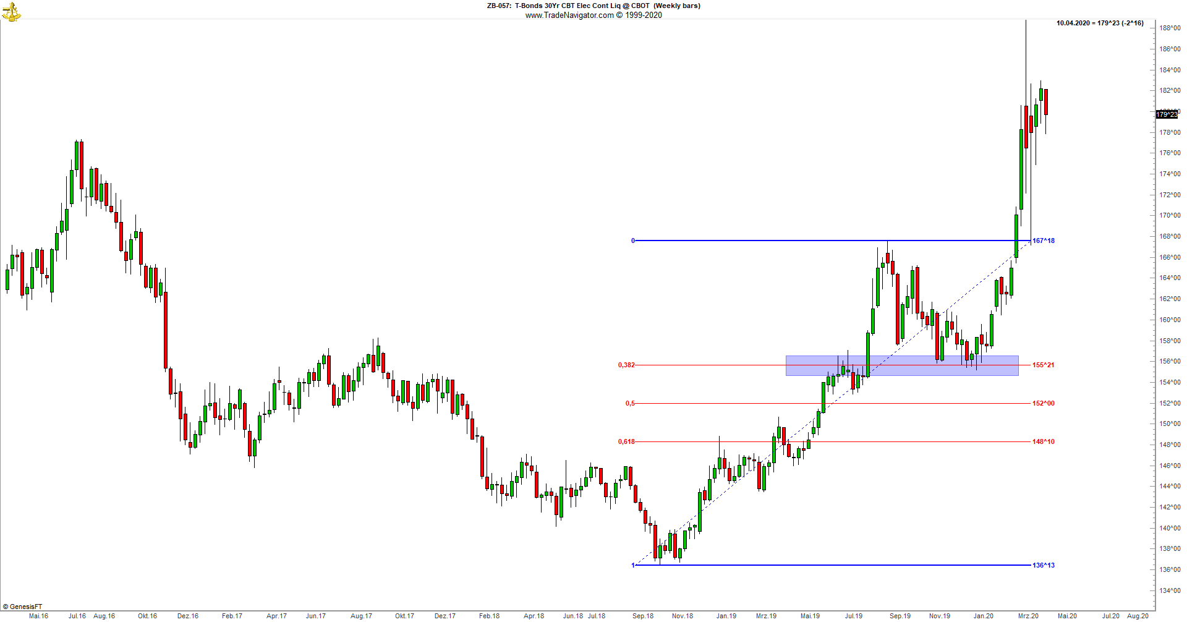Click the Feb.18 date axis label
This screenshot has height=622, width=1187.
click(489, 616)
